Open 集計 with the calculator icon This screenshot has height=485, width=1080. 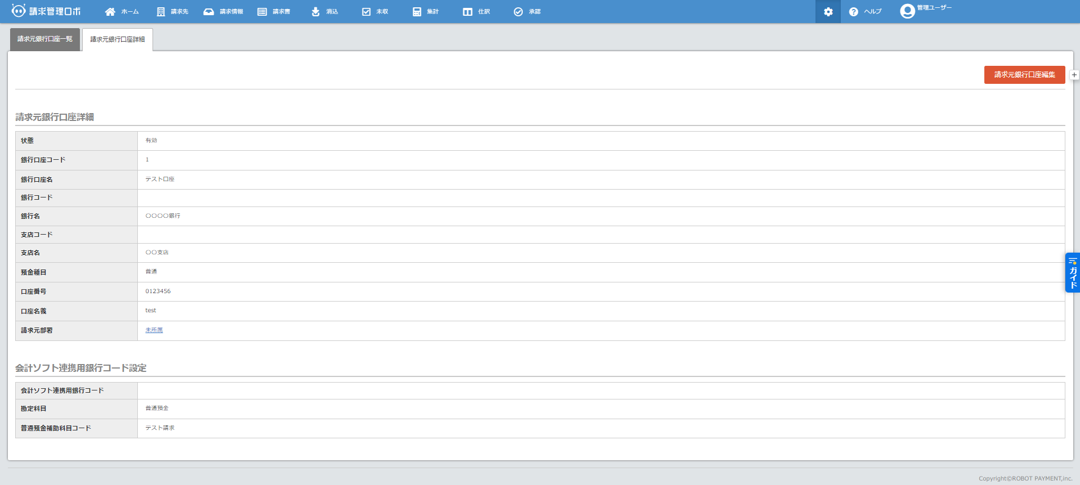417,12
